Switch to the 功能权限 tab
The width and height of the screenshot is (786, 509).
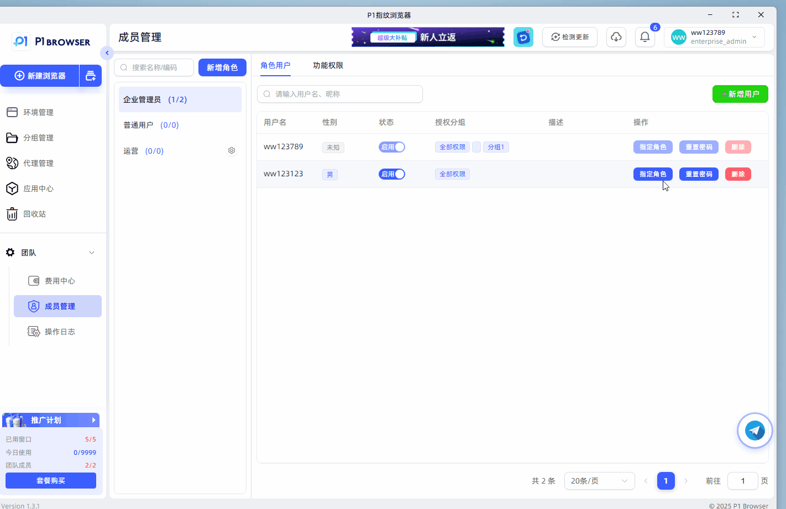coord(328,65)
